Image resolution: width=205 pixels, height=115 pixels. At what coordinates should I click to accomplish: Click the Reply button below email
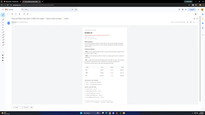pyautogui.click(x=16, y=107)
